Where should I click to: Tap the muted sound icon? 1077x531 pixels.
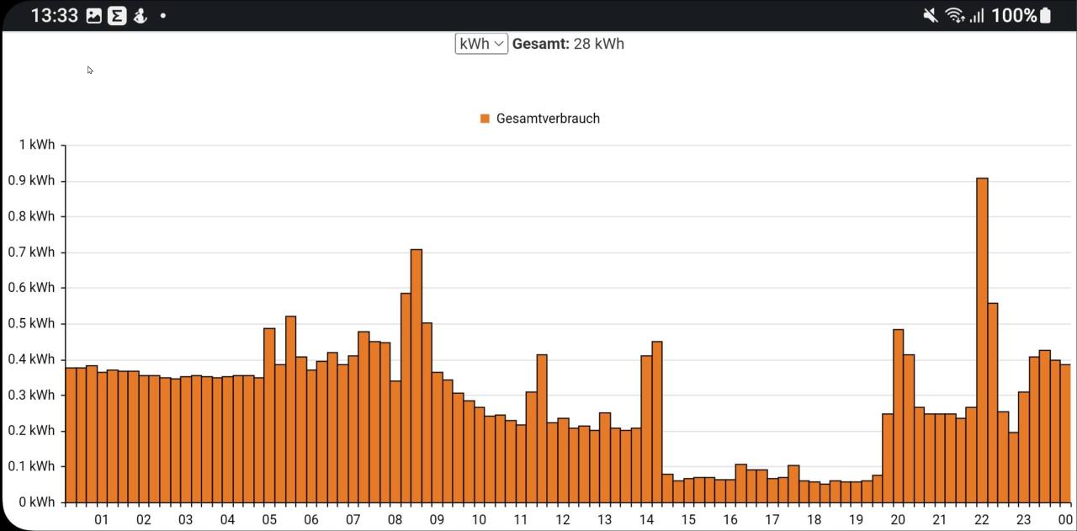click(931, 15)
